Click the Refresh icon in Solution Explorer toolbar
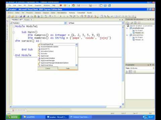 tap(136, 23)
